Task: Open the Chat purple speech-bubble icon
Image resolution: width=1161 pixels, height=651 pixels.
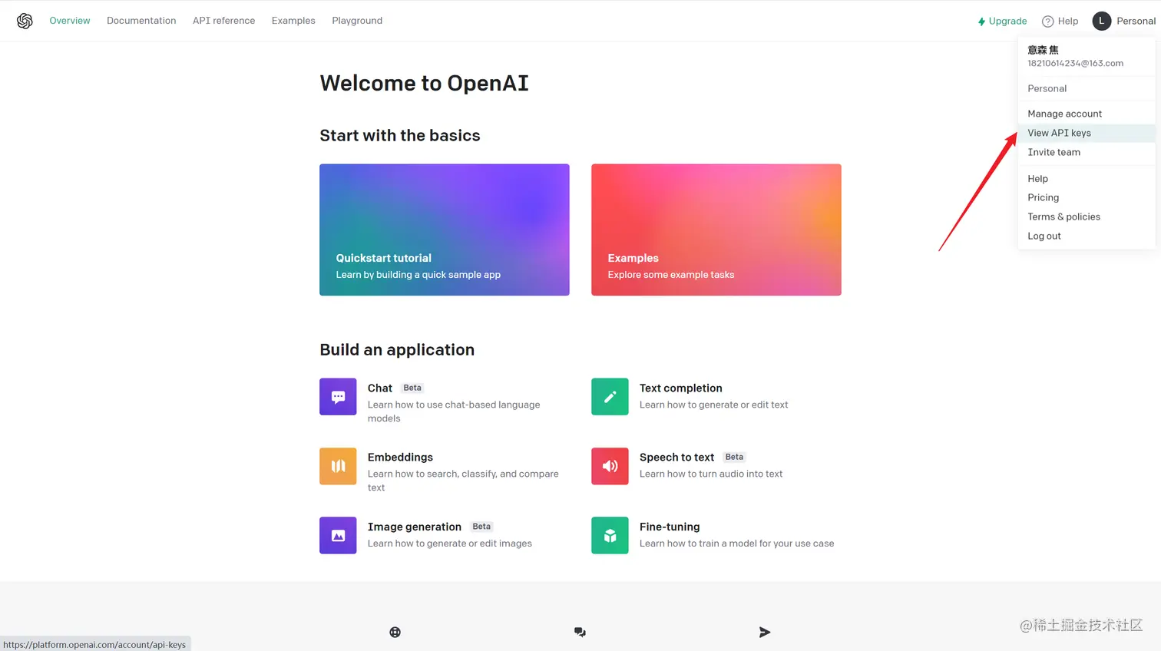Action: pyautogui.click(x=338, y=397)
